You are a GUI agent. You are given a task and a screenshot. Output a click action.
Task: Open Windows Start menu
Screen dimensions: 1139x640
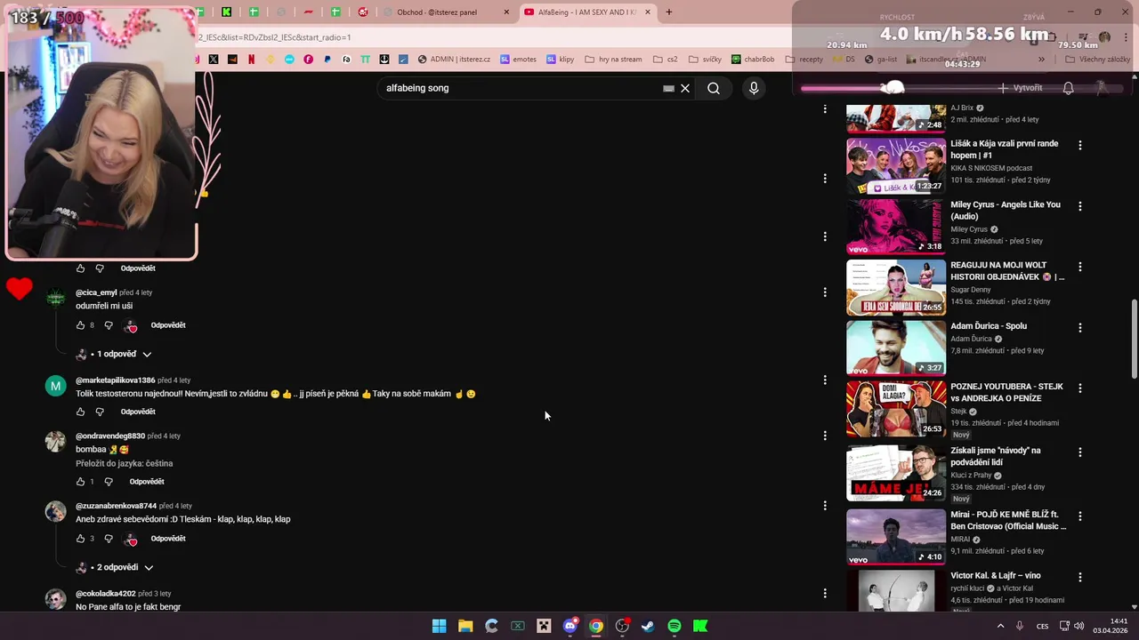click(439, 626)
